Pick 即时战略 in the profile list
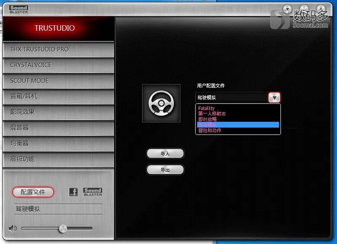The height and width of the screenshot is (244, 337). [238, 119]
